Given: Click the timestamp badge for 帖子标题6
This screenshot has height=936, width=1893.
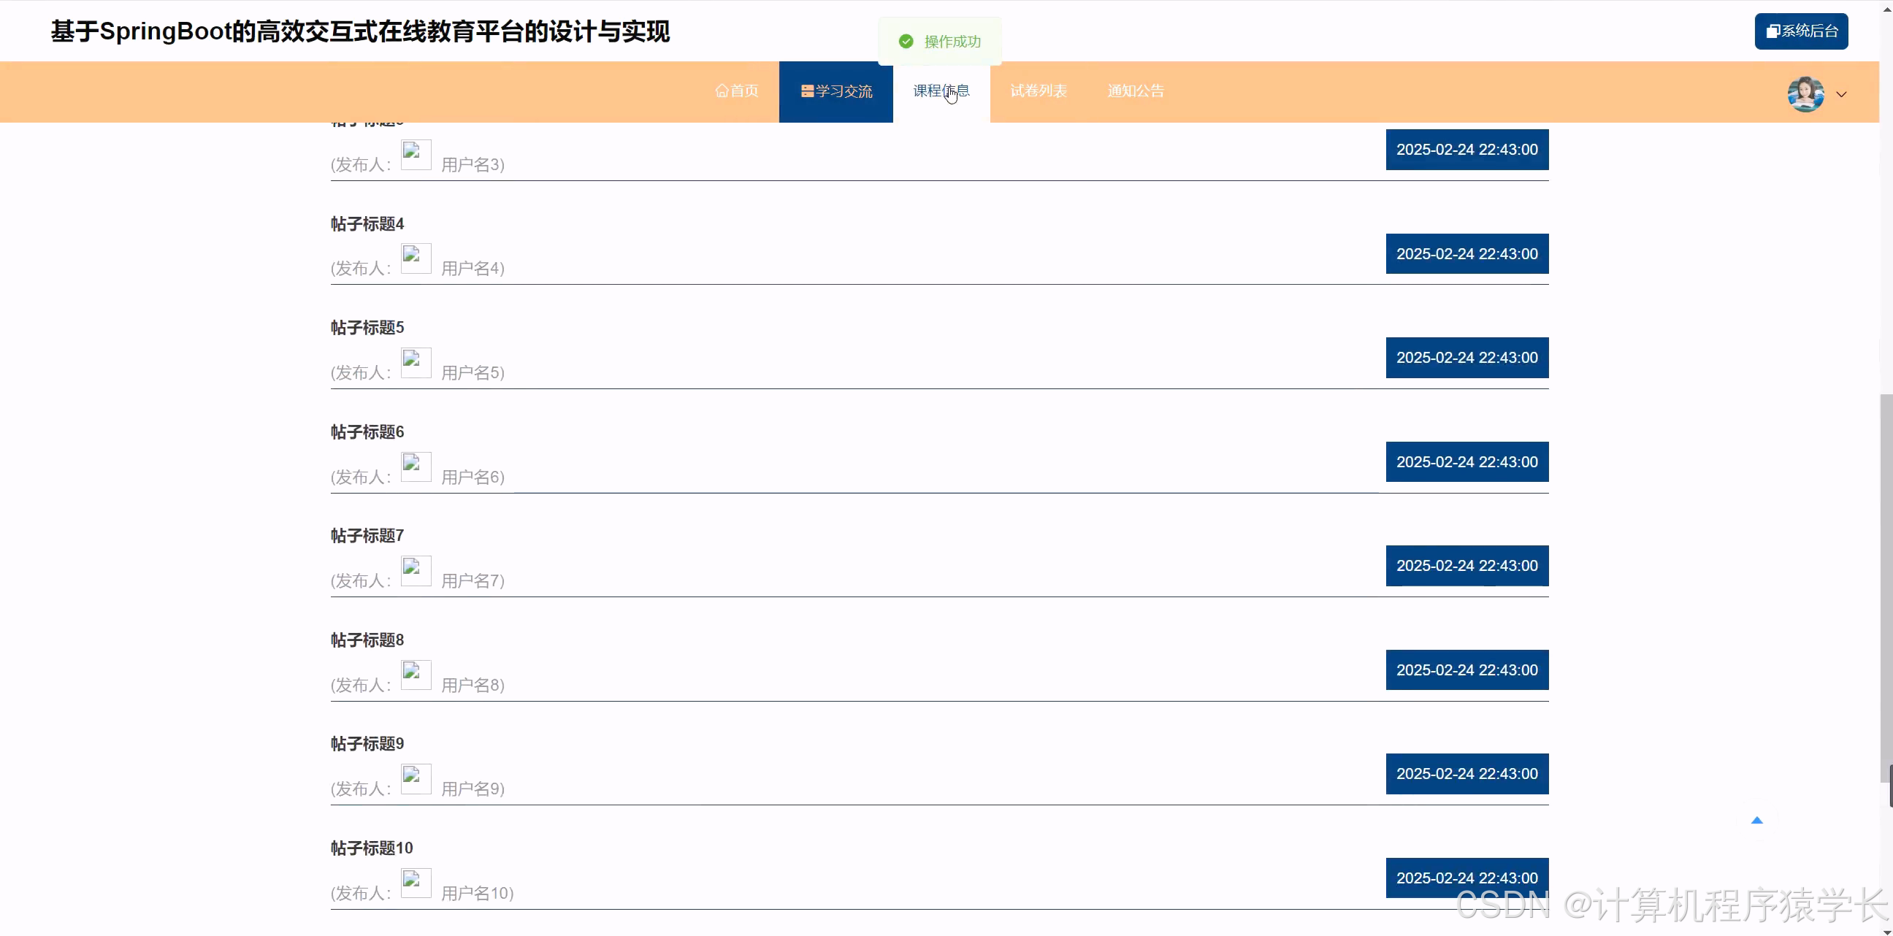Looking at the screenshot, I should tap(1466, 462).
